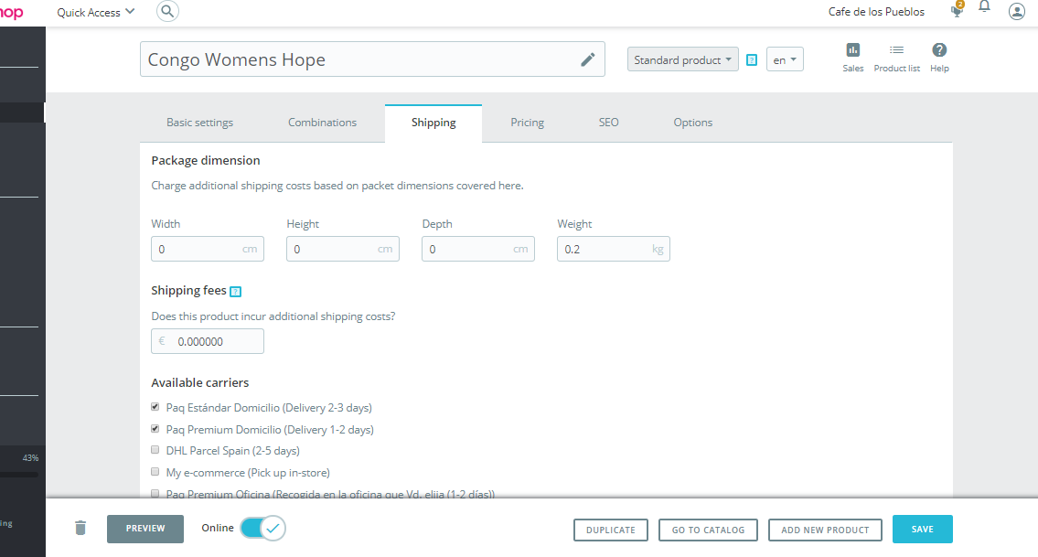Switch to the Combinations tab

pyautogui.click(x=323, y=123)
